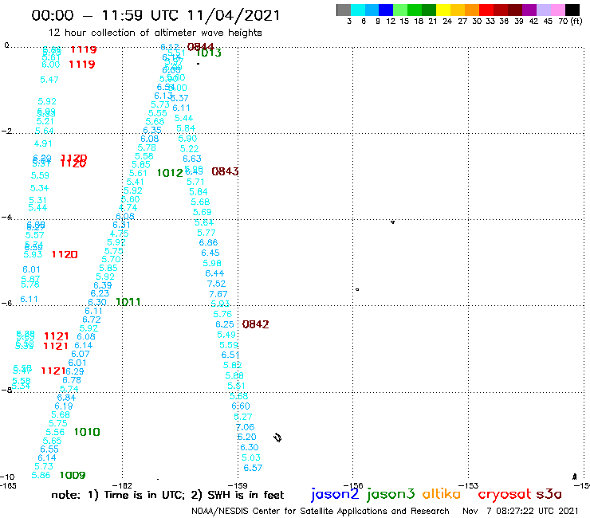The image size is (590, 518).
Task: Click the s3a satellite label
Action: point(549,494)
